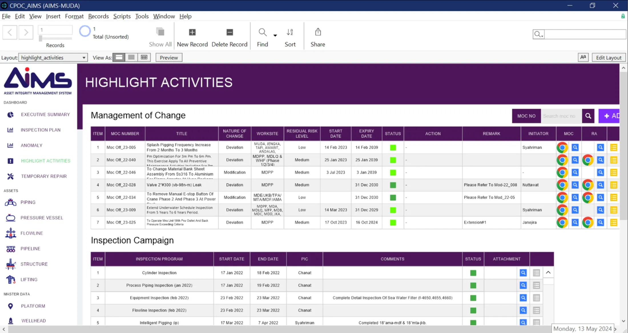Click the current record number field
The image size is (628, 333).
(x=55, y=30)
